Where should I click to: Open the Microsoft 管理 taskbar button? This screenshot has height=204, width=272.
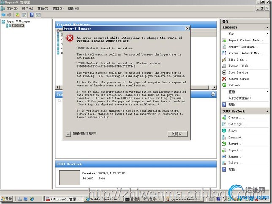(64, 199)
